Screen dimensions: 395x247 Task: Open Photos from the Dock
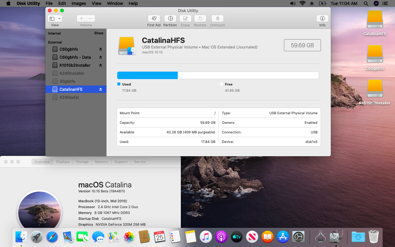[129, 237]
